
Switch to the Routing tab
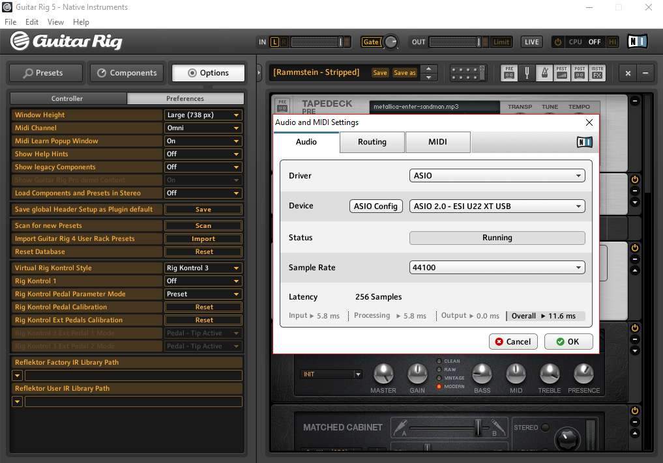pos(372,142)
